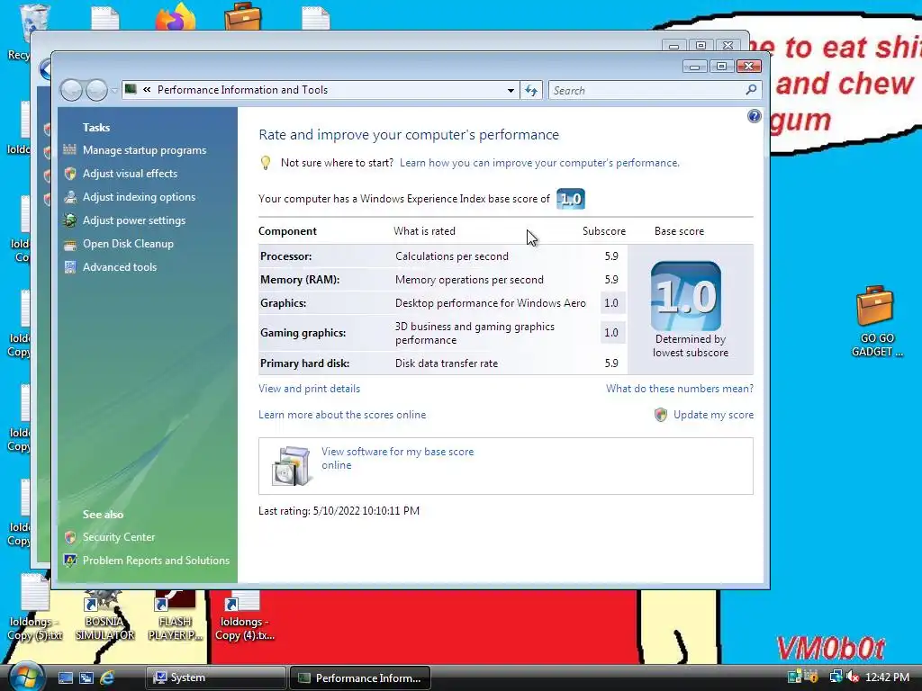Click Update my score
The width and height of the screenshot is (922, 691).
[x=713, y=415]
